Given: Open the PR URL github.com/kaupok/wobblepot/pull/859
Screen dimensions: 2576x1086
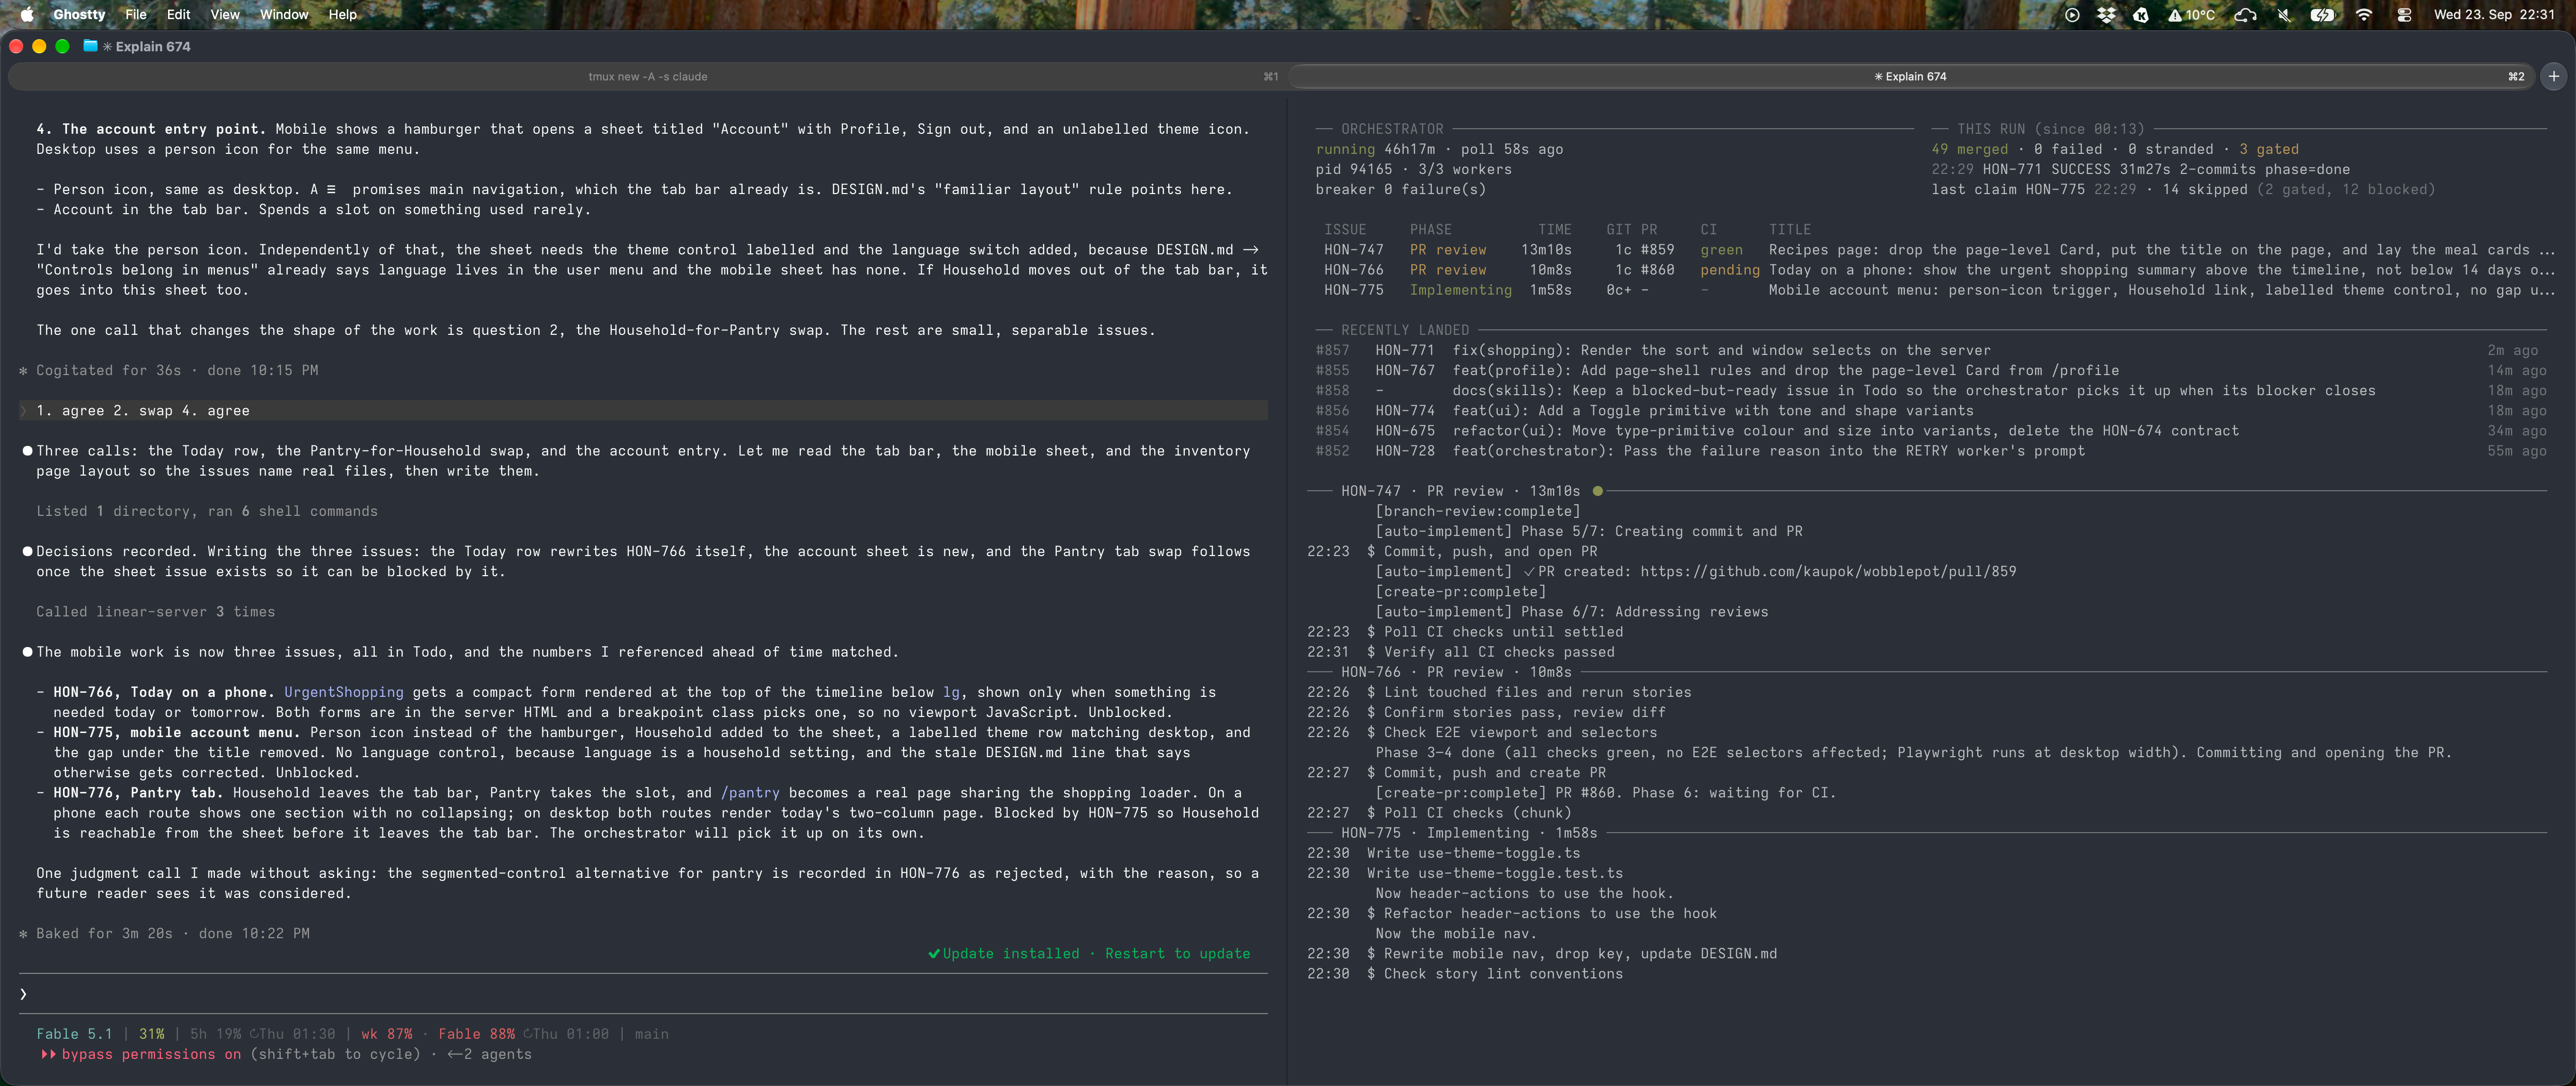Looking at the screenshot, I should coord(1828,572).
